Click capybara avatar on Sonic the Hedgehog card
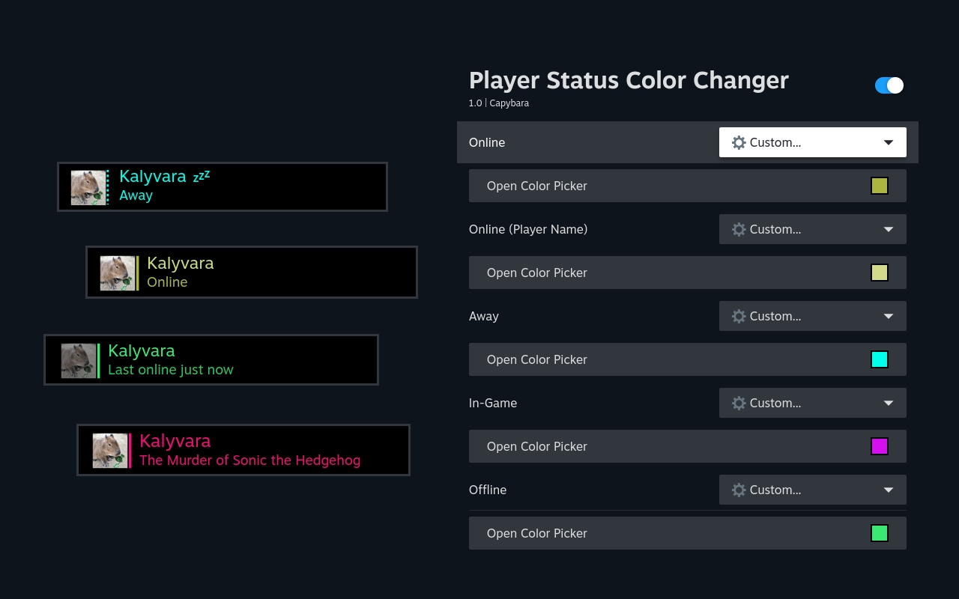This screenshot has height=599, width=959. point(110,451)
